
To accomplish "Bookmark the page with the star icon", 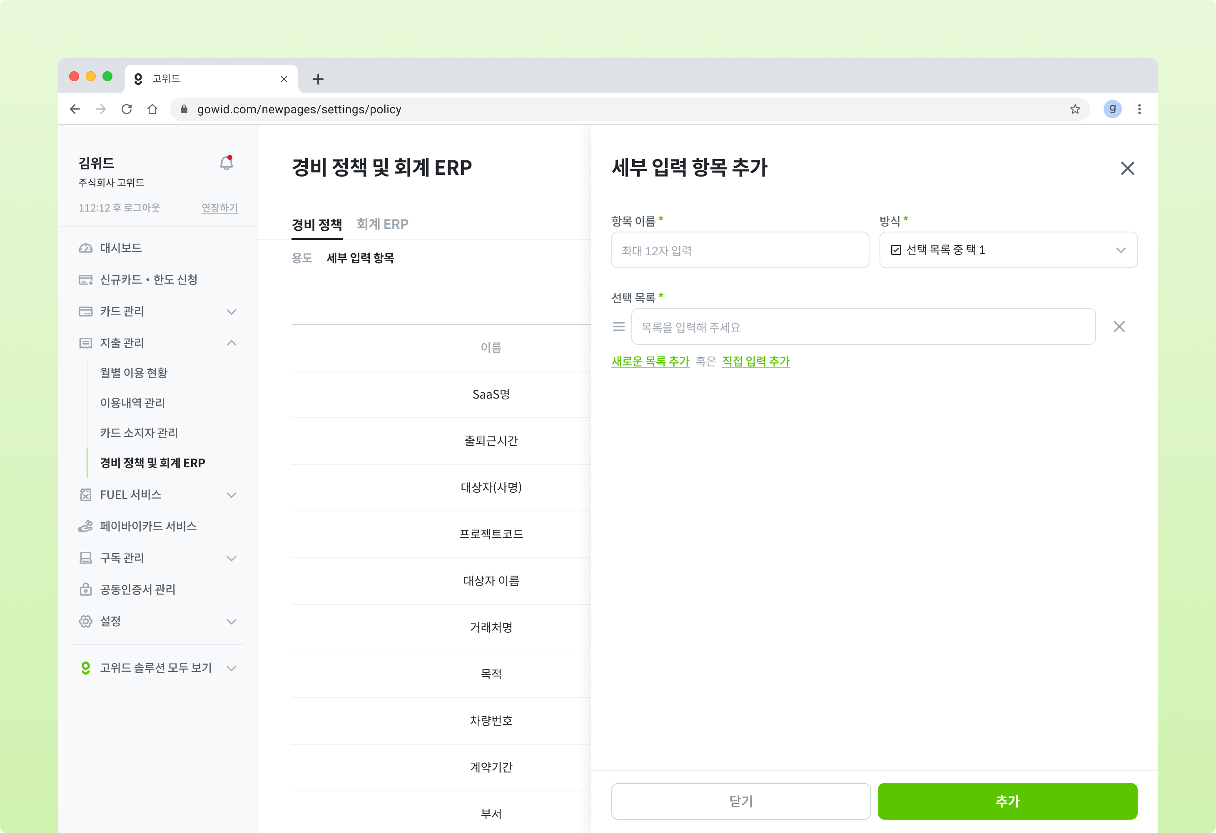I will 1075,109.
